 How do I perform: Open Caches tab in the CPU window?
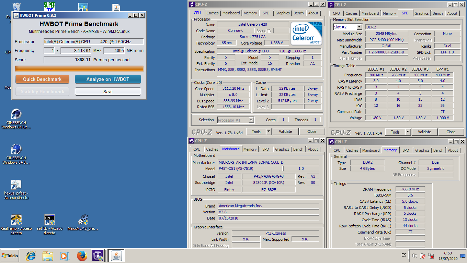213,13
